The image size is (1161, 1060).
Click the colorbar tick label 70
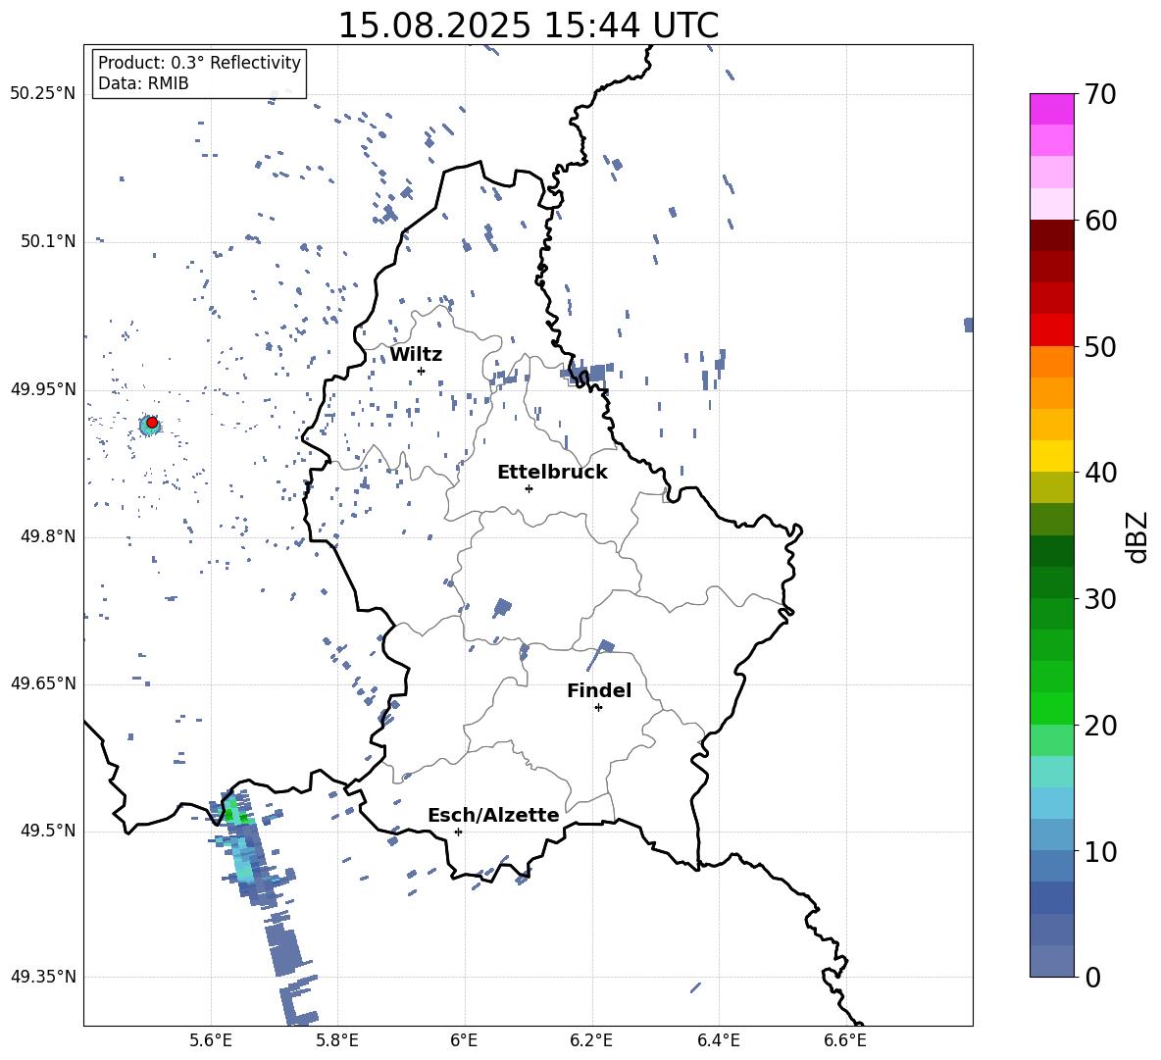pyautogui.click(x=1100, y=94)
